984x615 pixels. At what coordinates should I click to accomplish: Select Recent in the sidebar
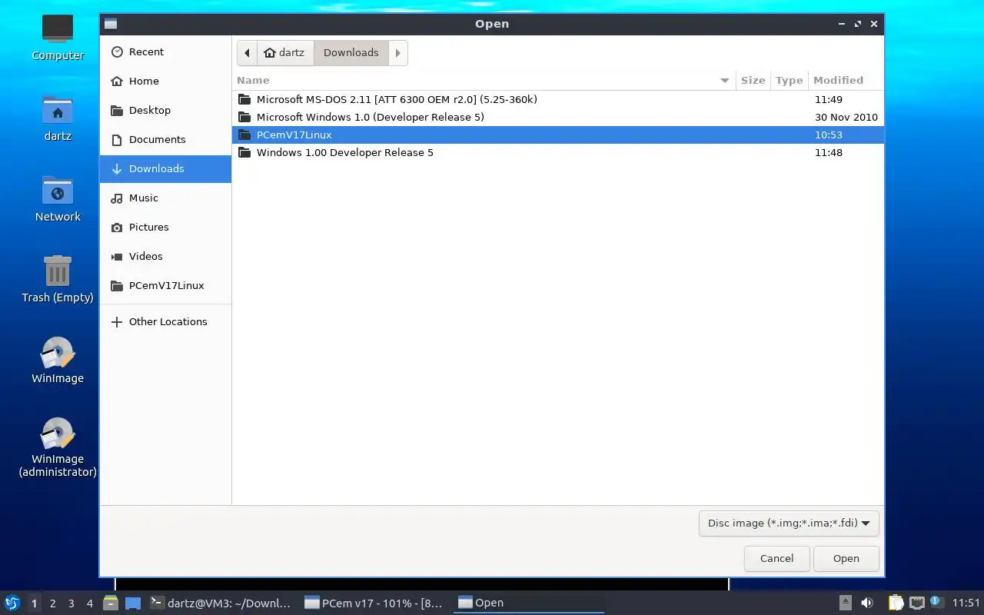click(x=165, y=52)
